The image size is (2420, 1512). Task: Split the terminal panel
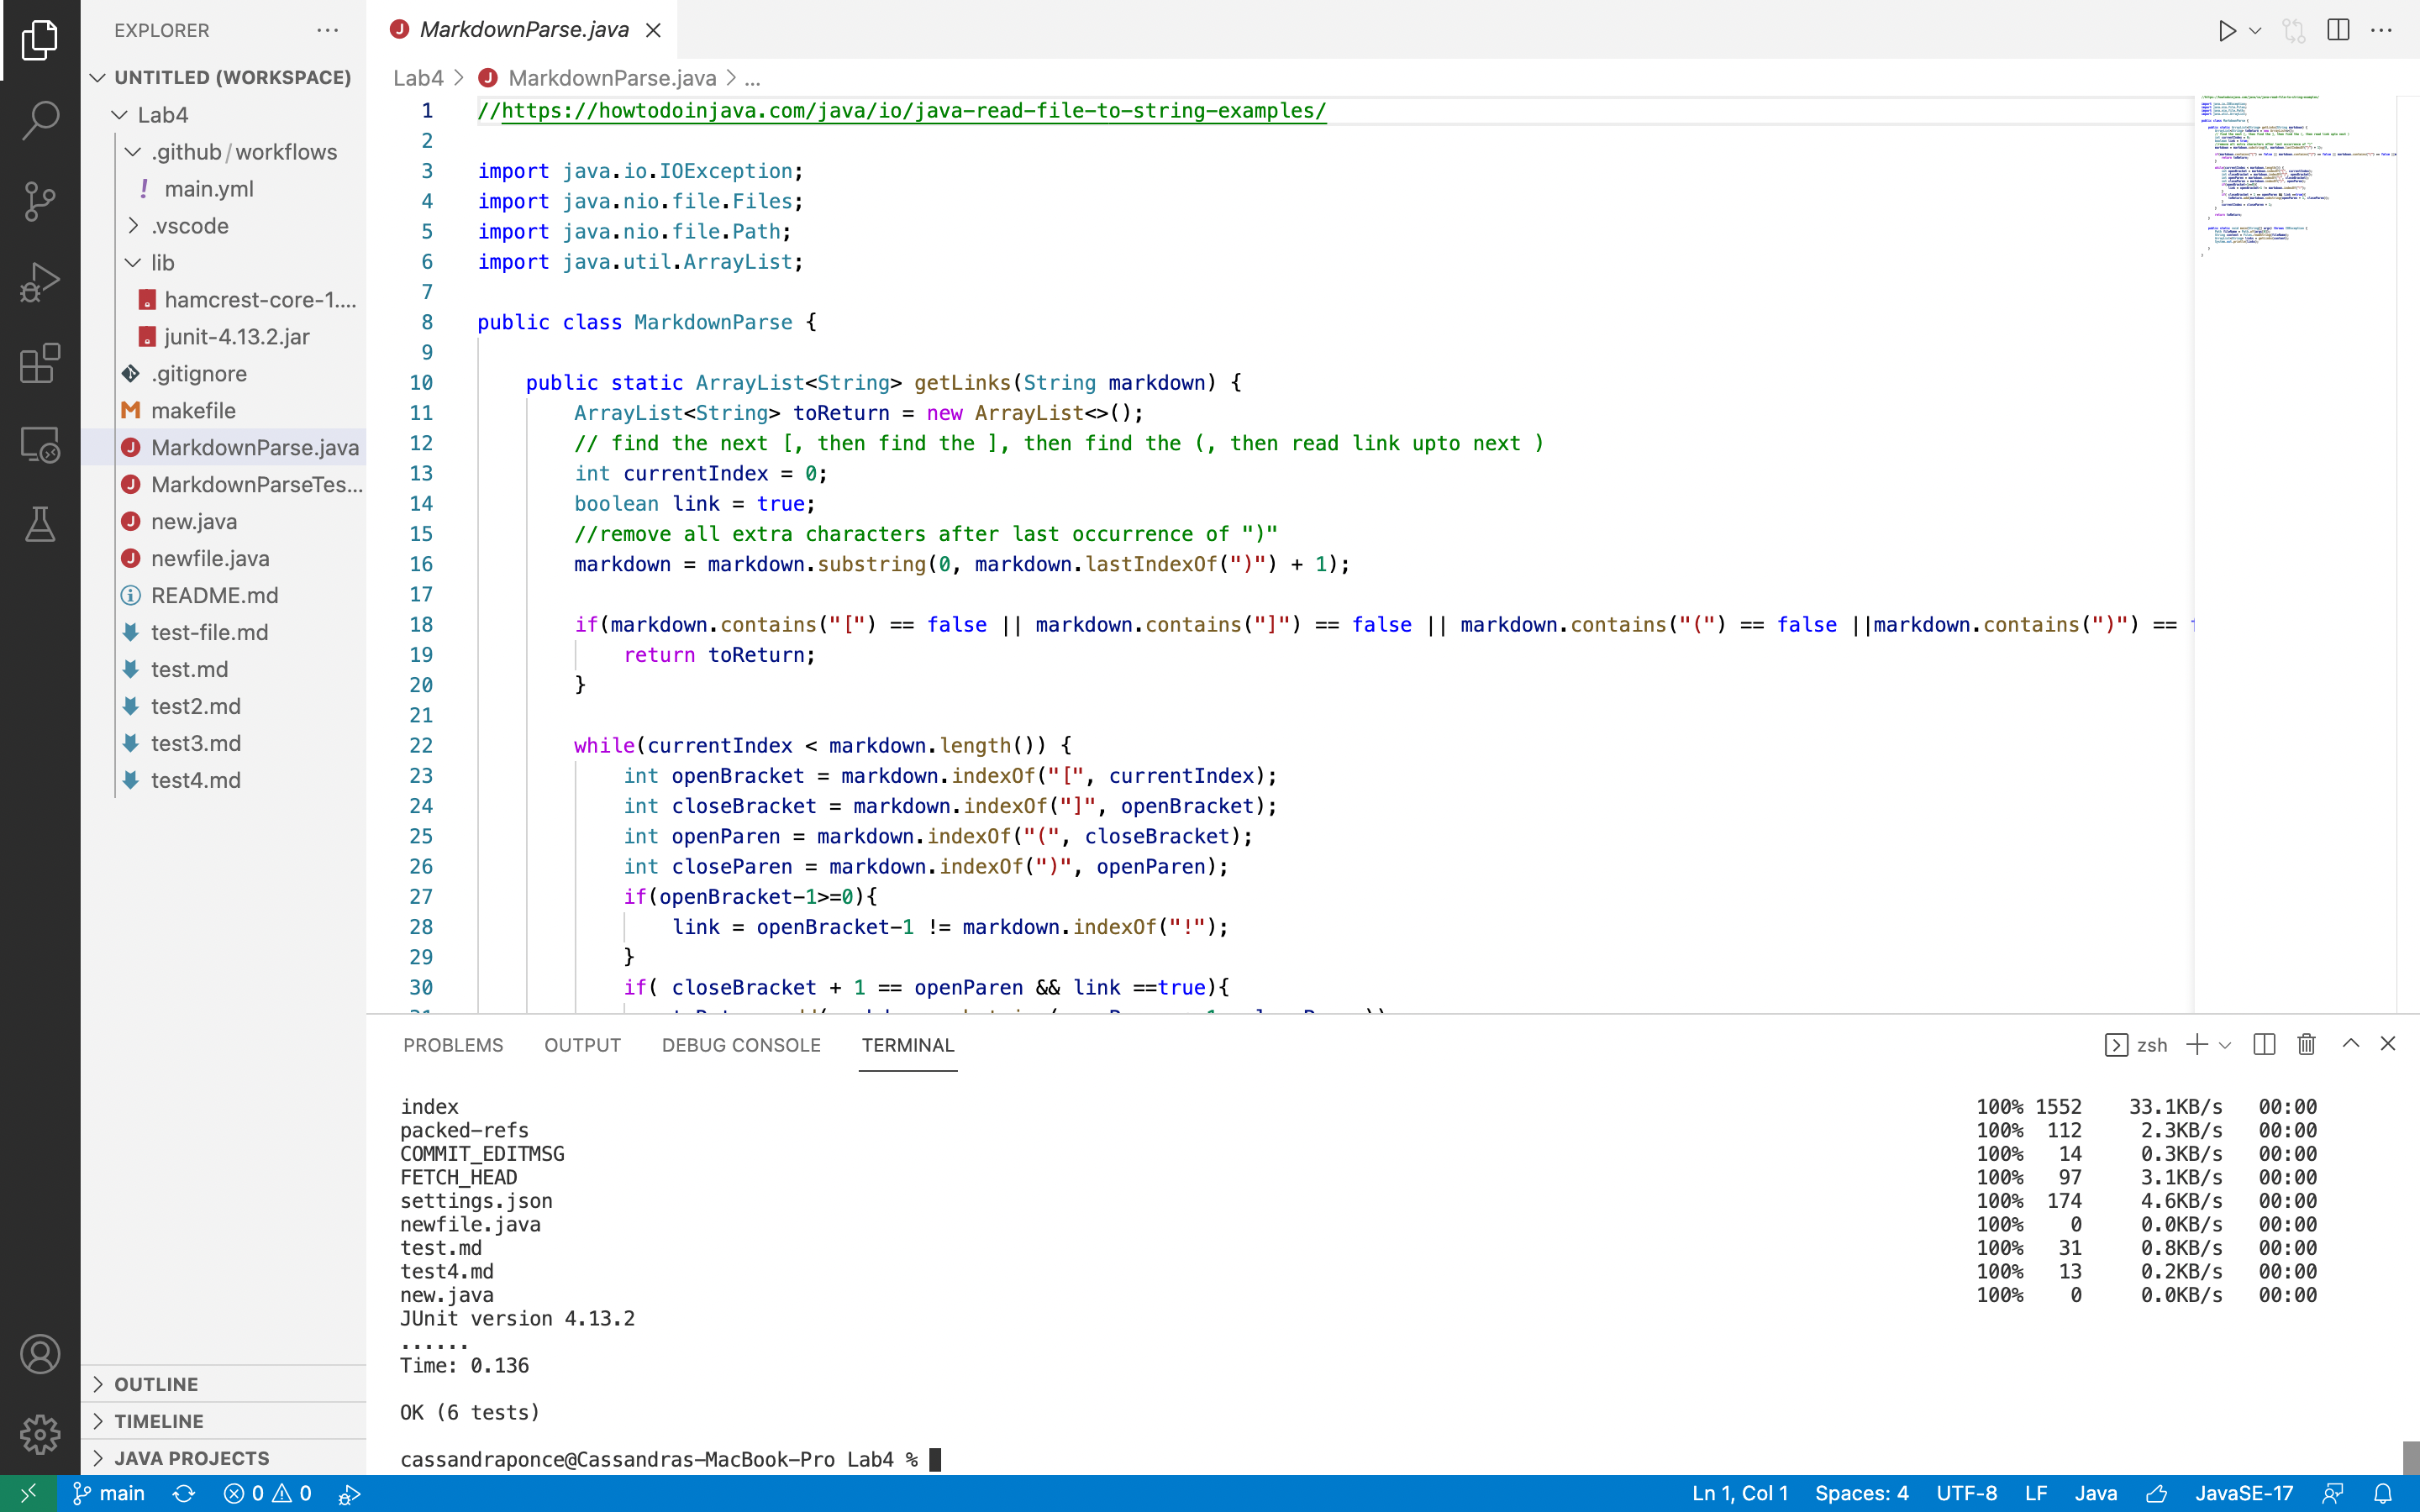pyautogui.click(x=2265, y=1045)
